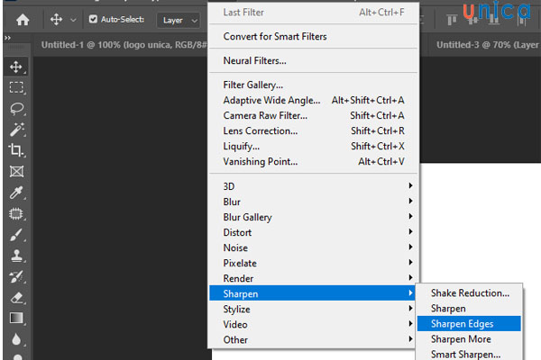The width and height of the screenshot is (541, 360).
Task: Select the Eraser tool
Action: 16,296
